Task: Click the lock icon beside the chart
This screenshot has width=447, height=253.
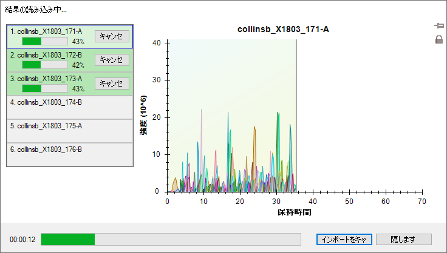Action: [x=438, y=40]
